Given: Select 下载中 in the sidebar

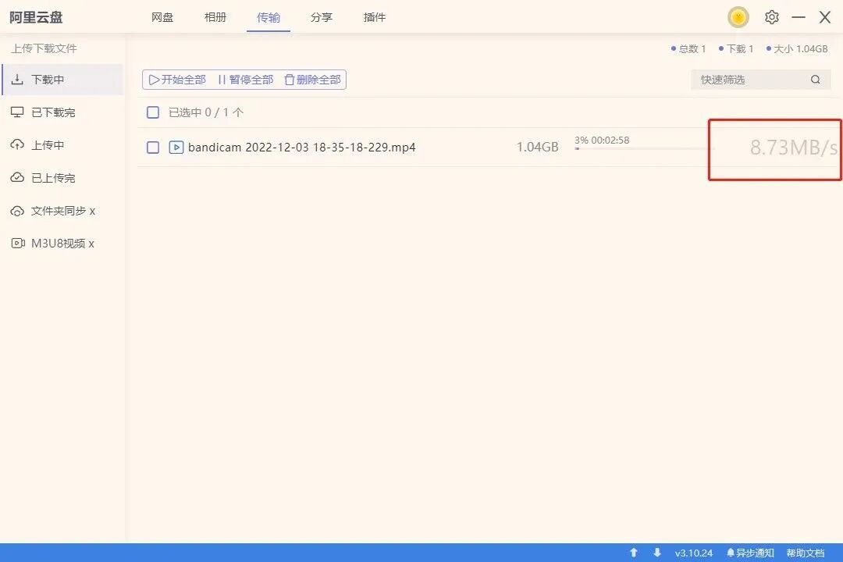Looking at the screenshot, I should (x=62, y=80).
